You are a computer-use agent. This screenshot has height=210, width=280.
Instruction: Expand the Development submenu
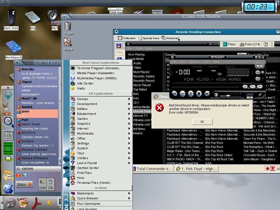coord(101,104)
